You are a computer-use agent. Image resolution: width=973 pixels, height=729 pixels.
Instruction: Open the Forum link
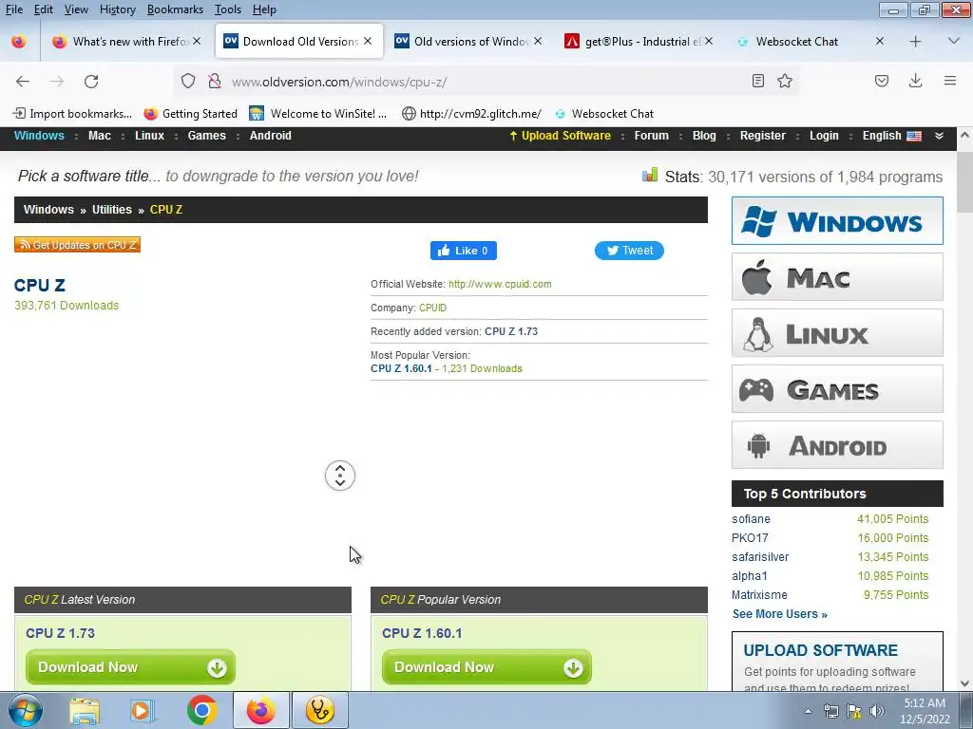(x=652, y=135)
